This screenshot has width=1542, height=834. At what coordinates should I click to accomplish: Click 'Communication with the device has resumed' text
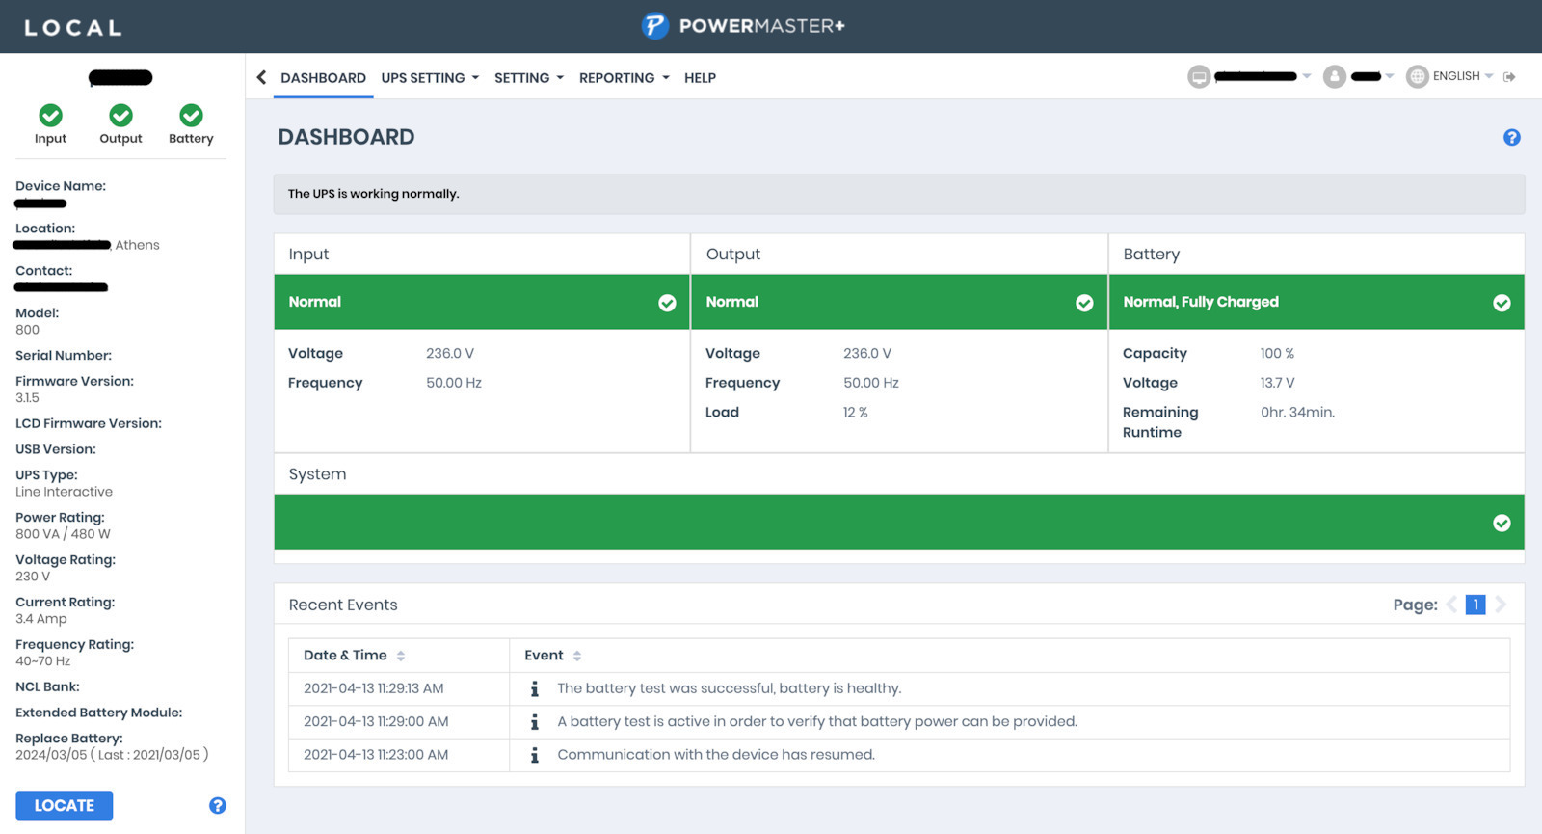tap(716, 755)
